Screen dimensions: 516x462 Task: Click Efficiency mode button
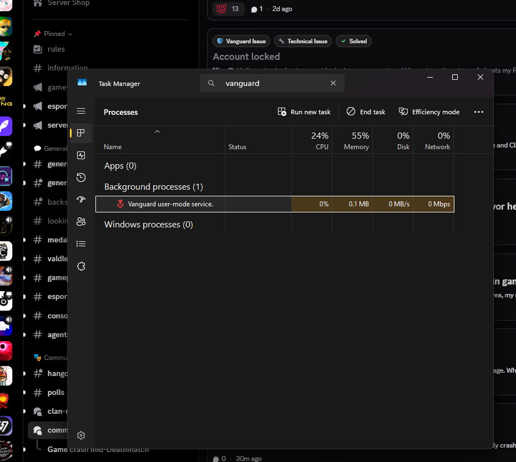429,112
